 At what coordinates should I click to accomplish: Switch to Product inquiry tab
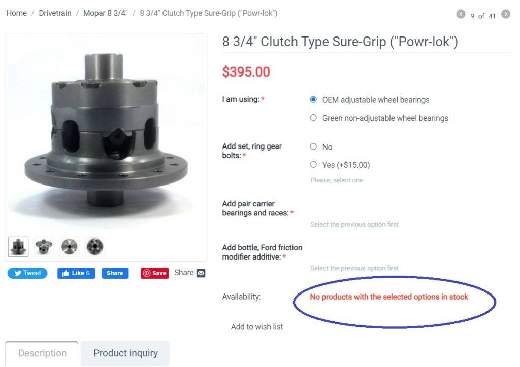[x=125, y=353]
